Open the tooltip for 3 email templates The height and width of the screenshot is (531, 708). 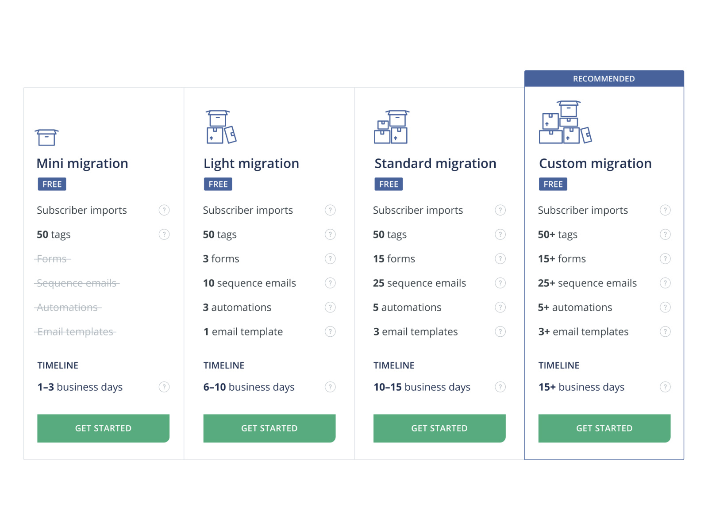(x=500, y=331)
